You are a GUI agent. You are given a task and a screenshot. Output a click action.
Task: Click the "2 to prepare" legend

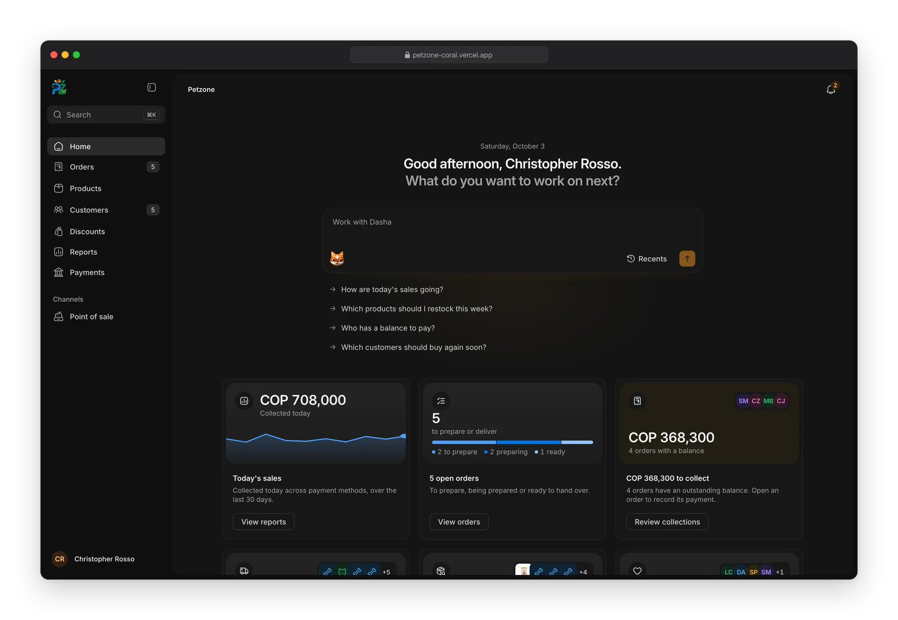pyautogui.click(x=454, y=452)
